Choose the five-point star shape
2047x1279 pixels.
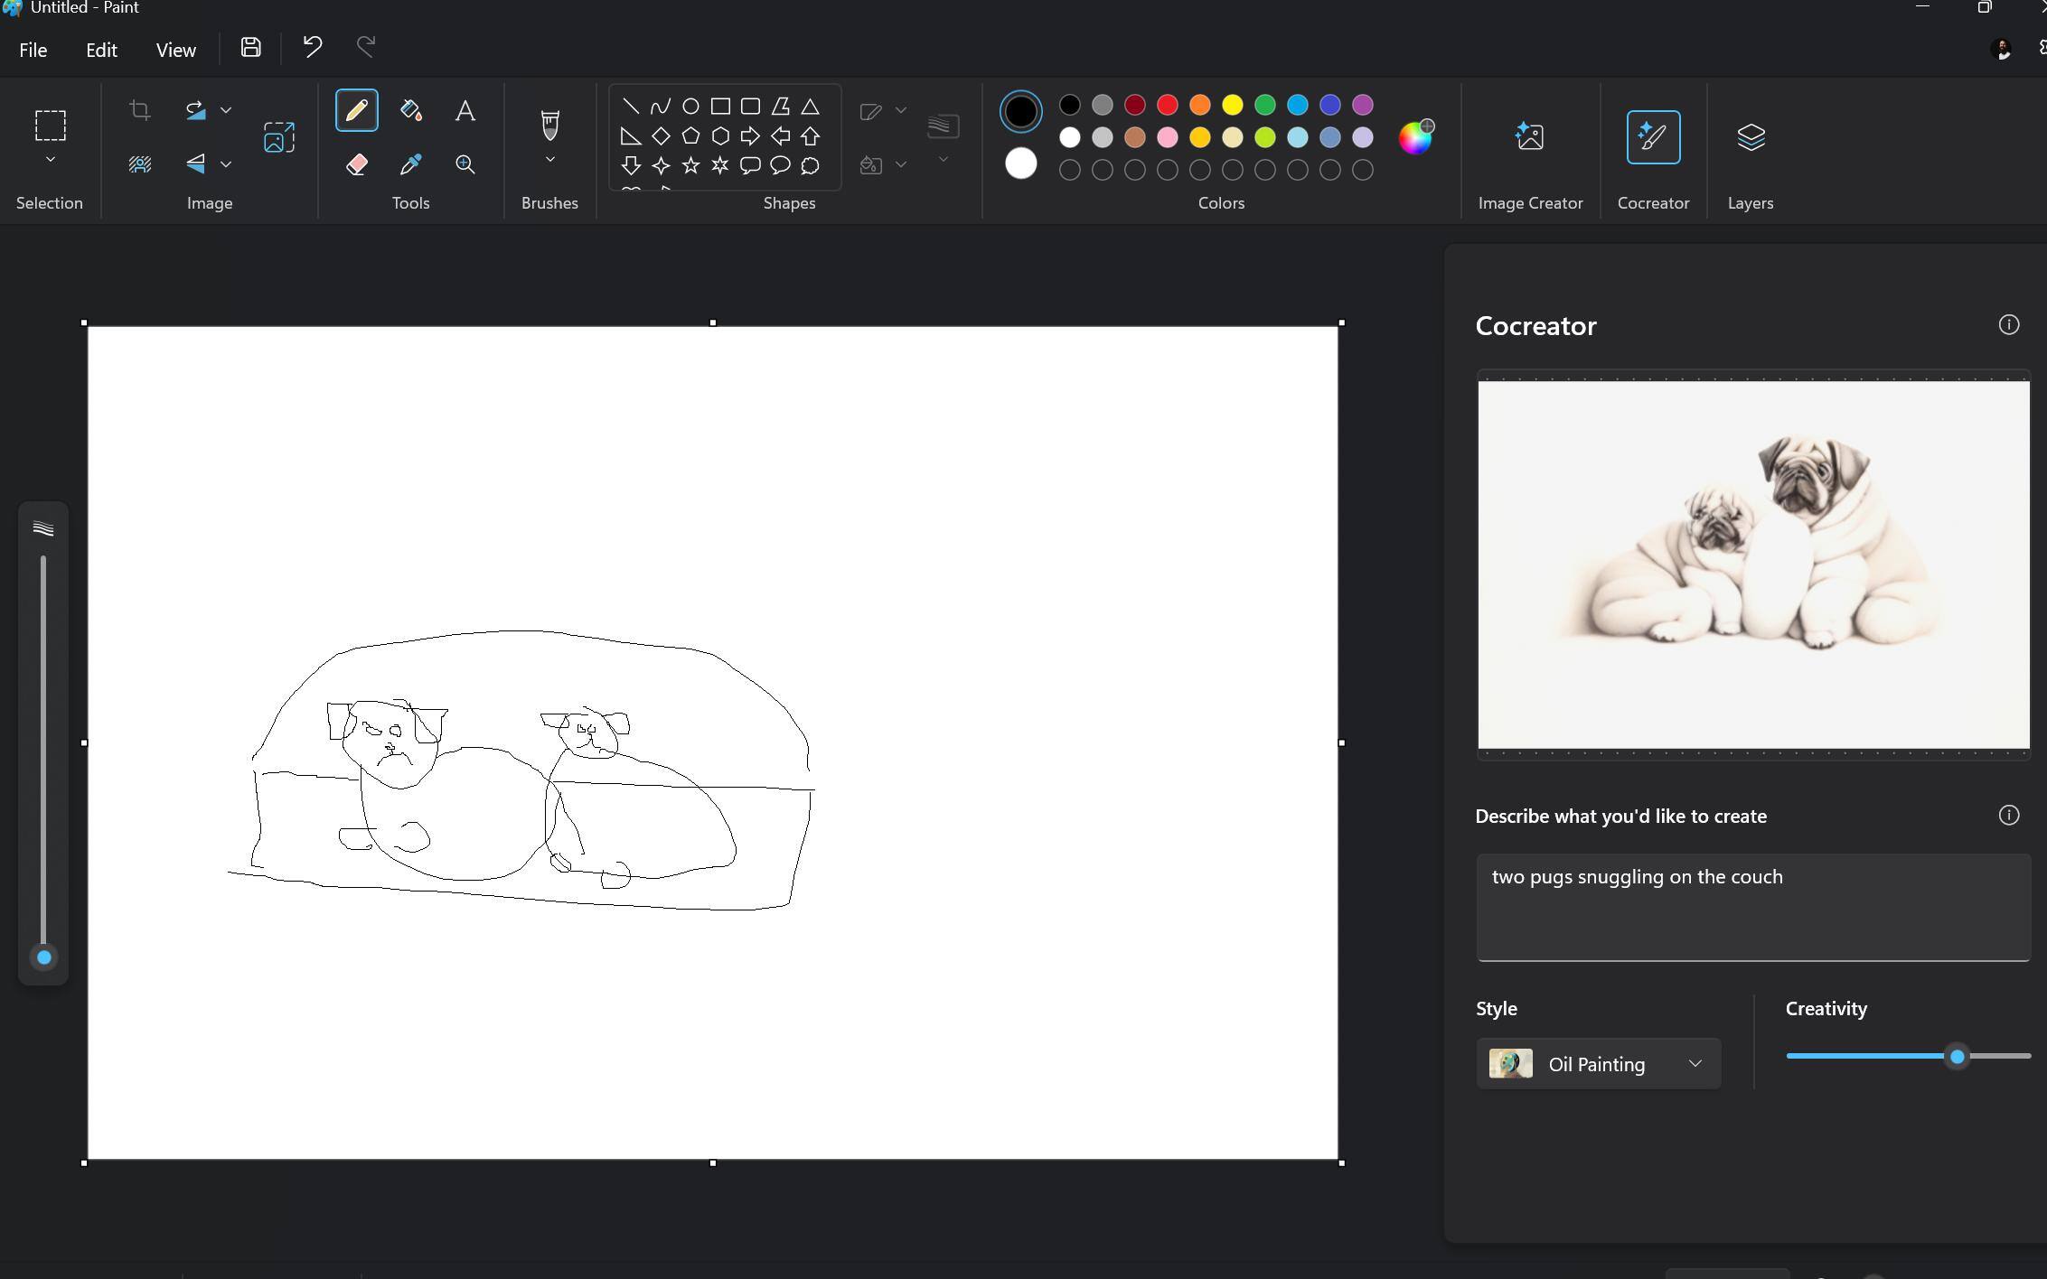tap(690, 165)
